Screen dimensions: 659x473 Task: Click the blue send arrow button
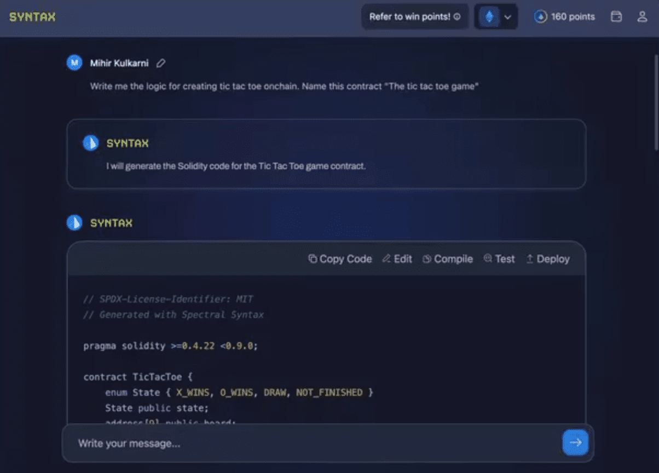(575, 442)
